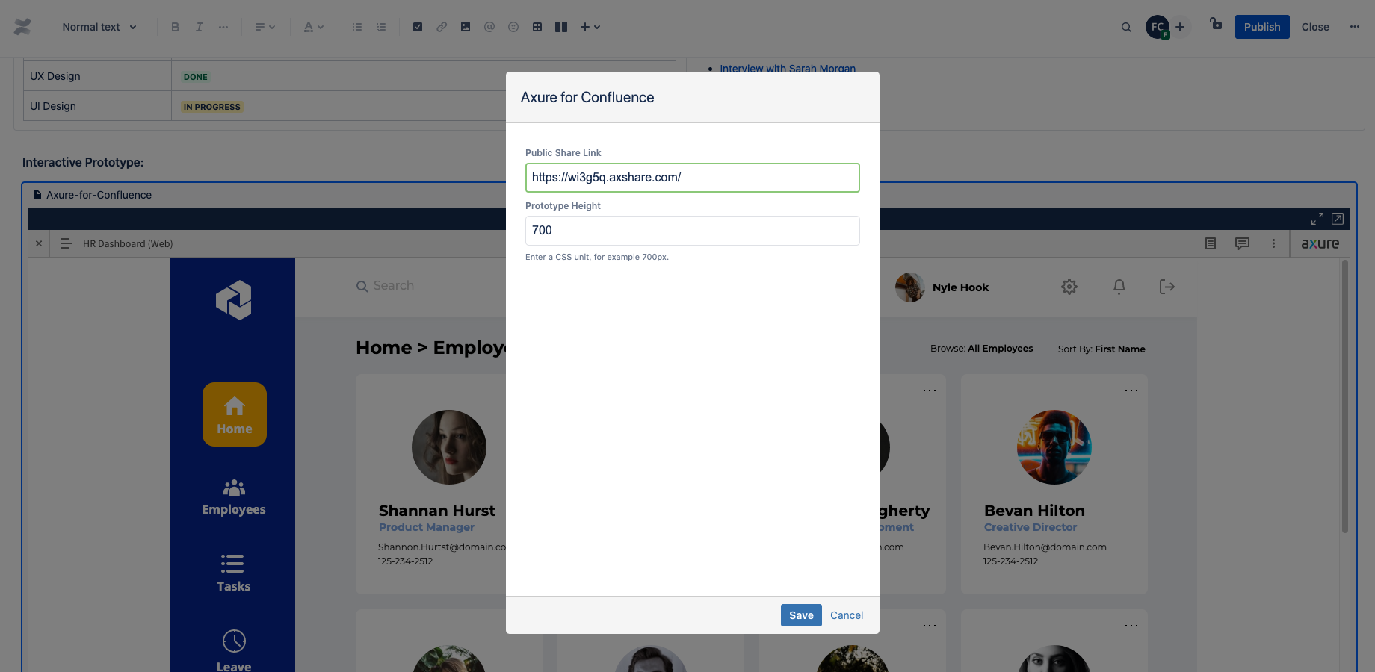Cancel the Axure for Confluence dialog

coord(847,615)
